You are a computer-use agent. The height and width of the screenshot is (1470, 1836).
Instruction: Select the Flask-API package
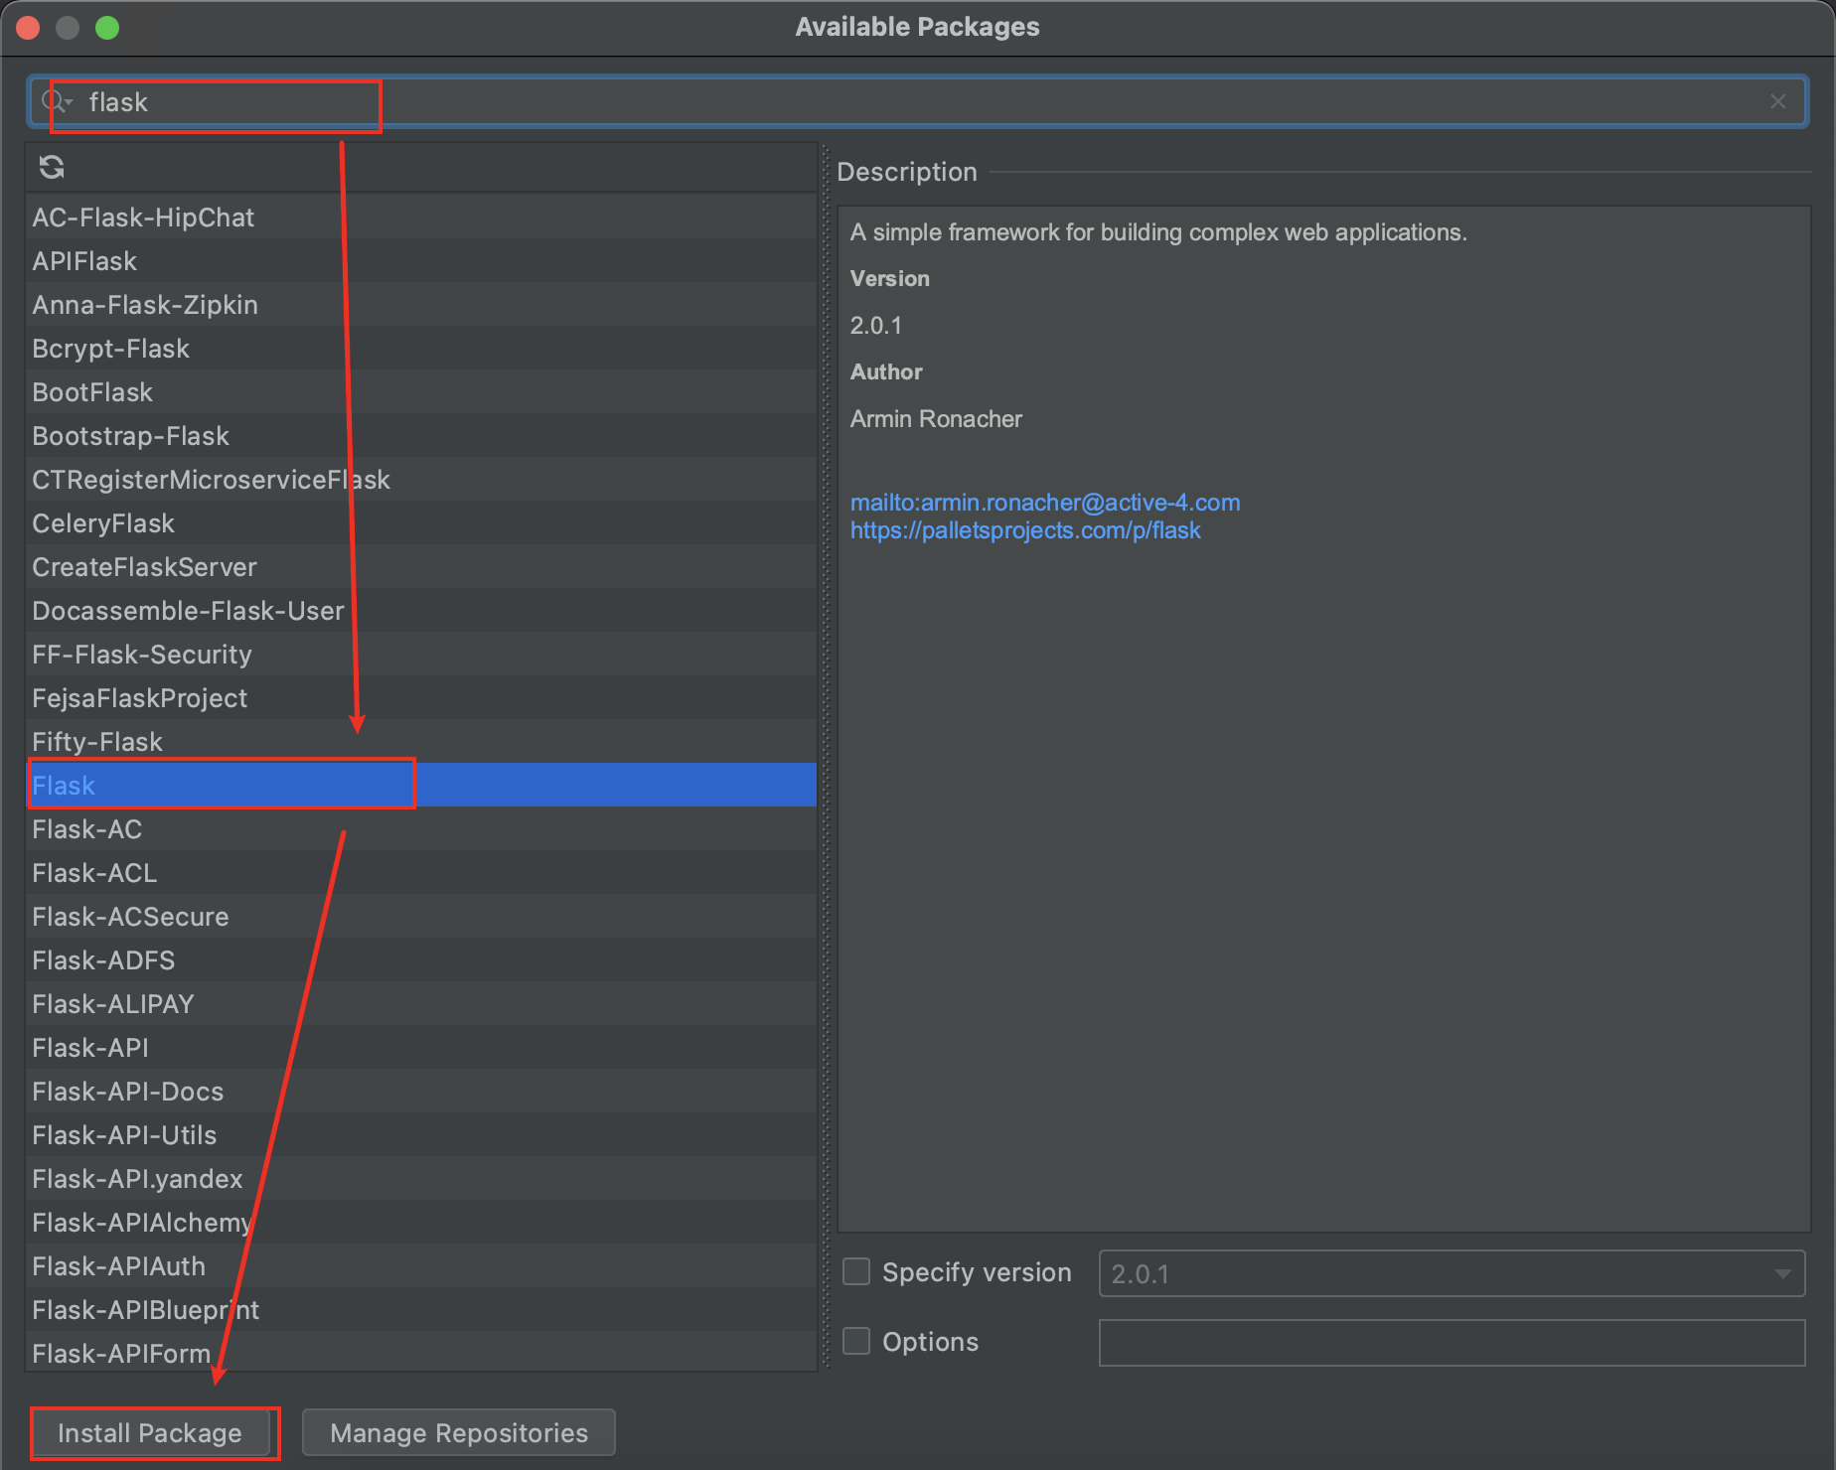421,1047
